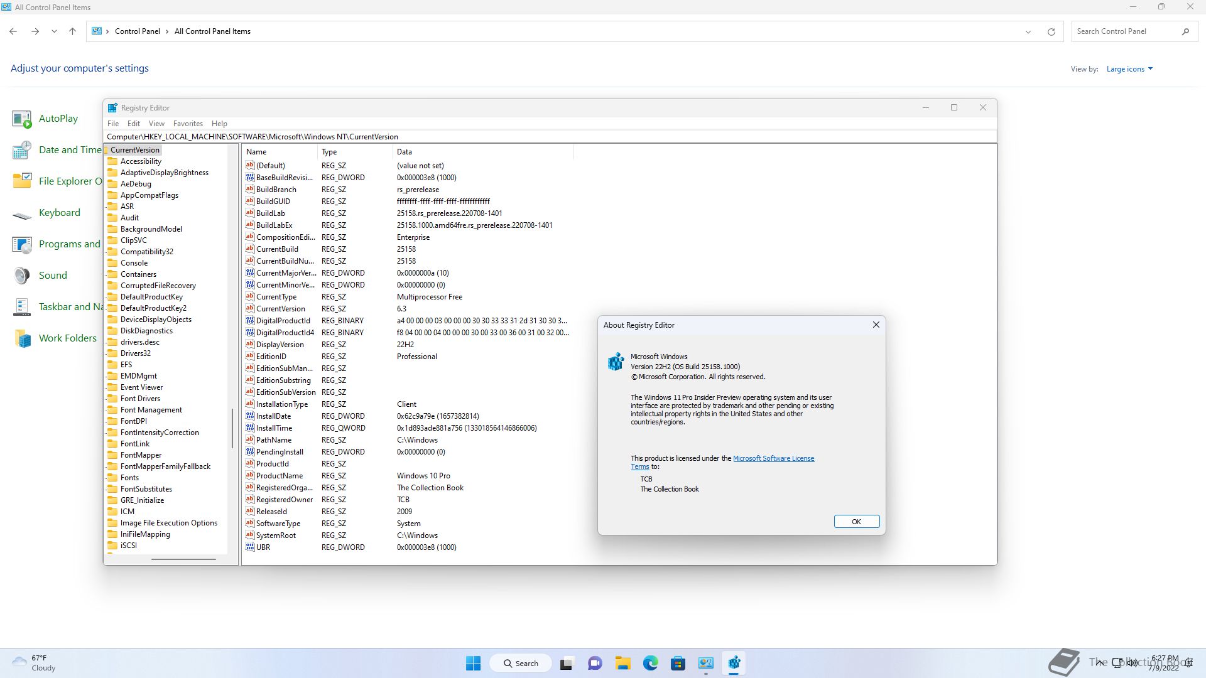Select the Accessibility key in tree
The image size is (1206, 678).
(141, 161)
